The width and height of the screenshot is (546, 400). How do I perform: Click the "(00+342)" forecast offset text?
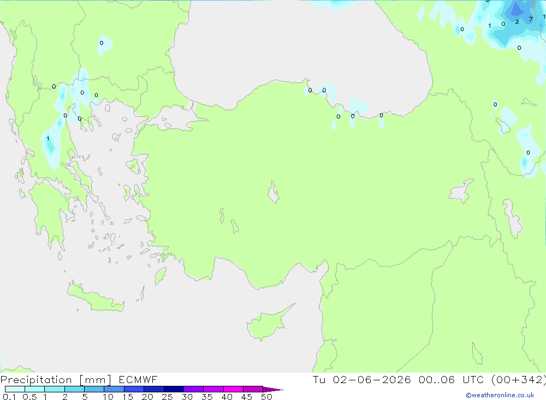tap(518, 379)
